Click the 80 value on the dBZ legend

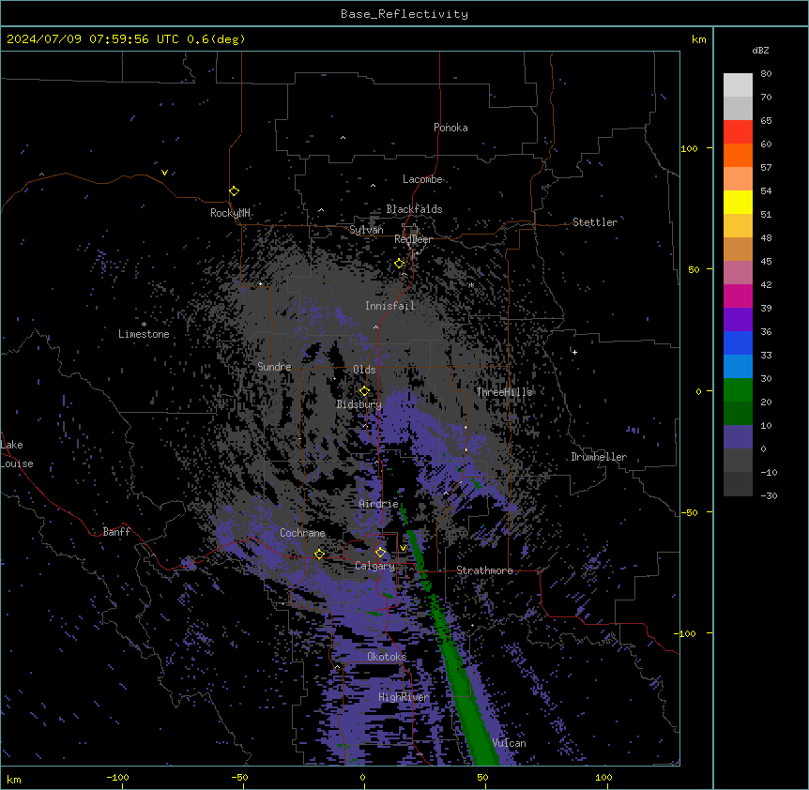[x=766, y=74]
